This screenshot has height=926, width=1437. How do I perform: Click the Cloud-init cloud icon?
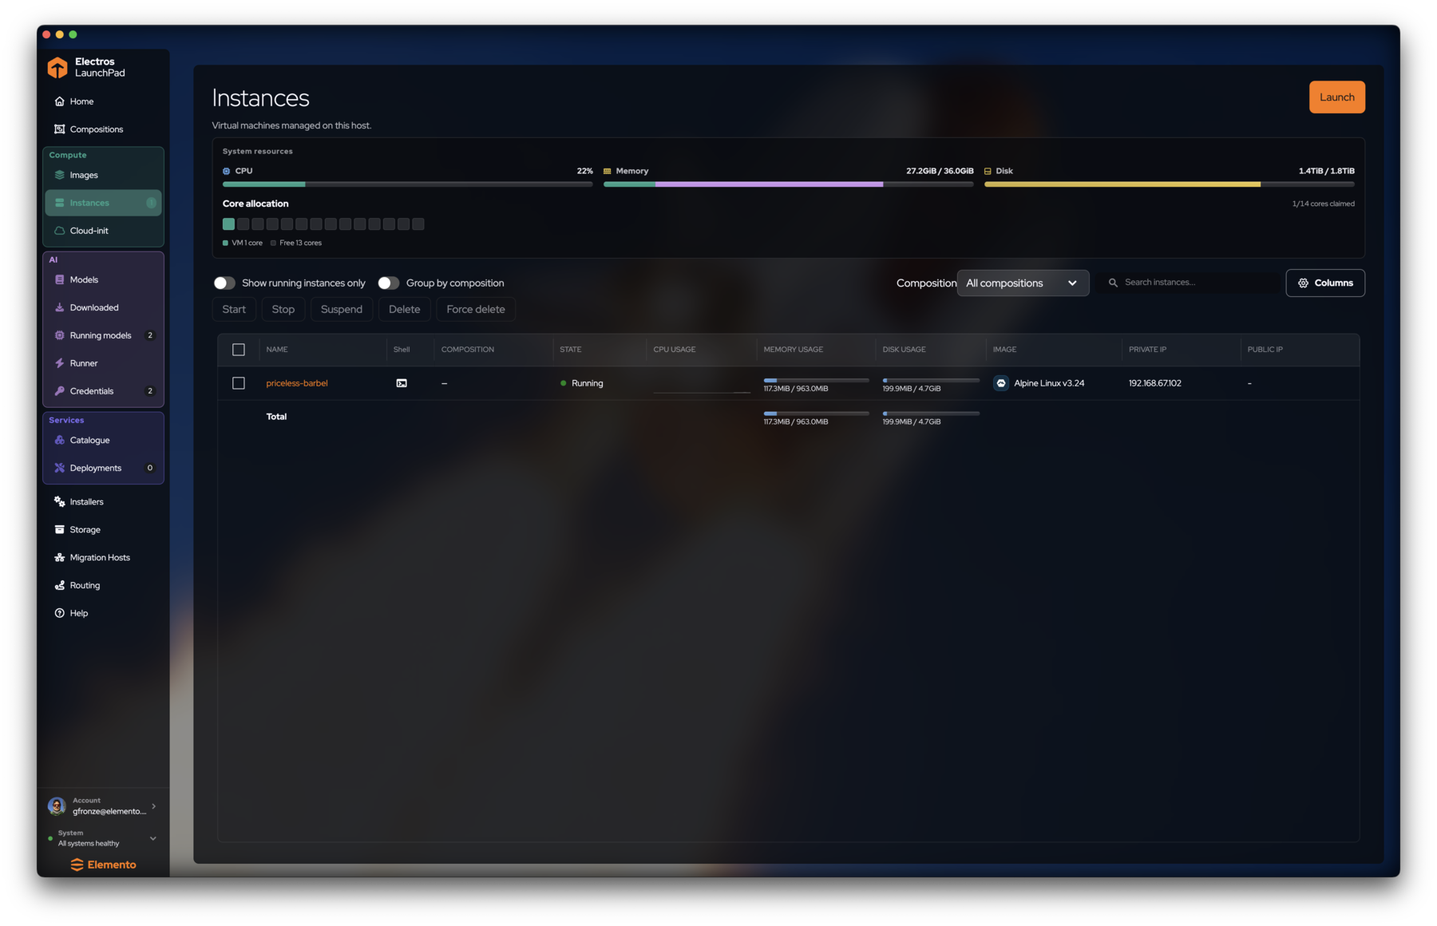click(59, 231)
